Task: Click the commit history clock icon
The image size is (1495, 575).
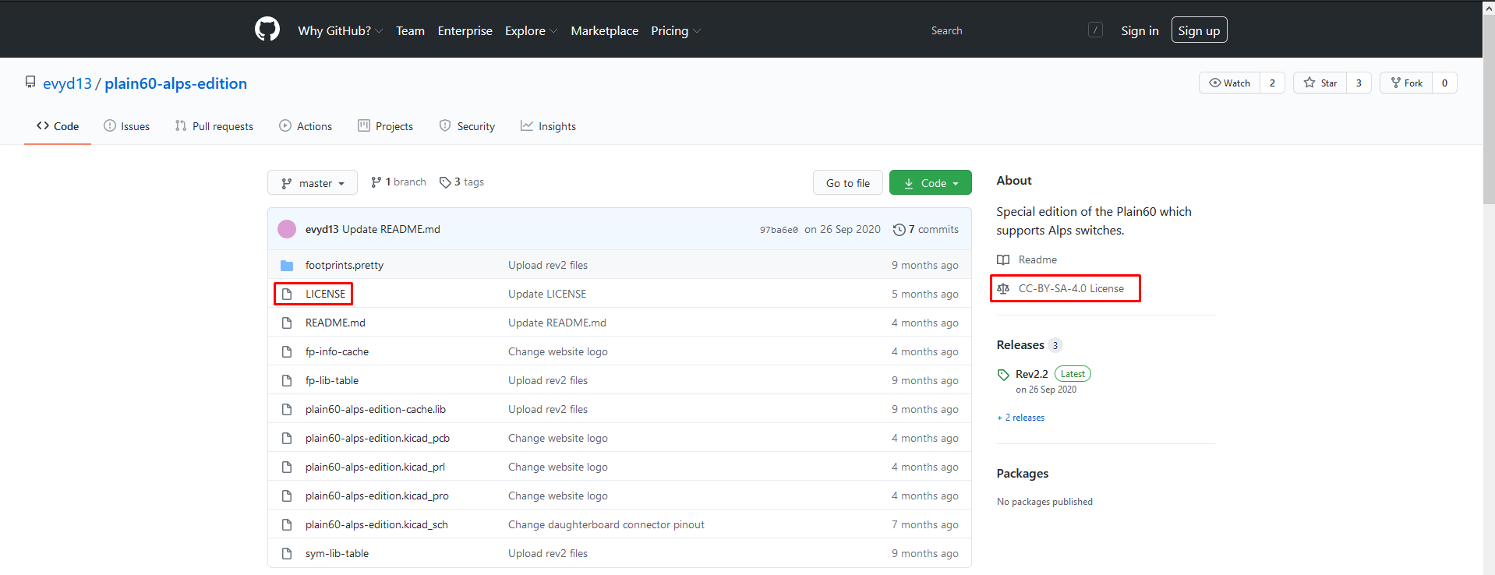Action: pos(899,230)
